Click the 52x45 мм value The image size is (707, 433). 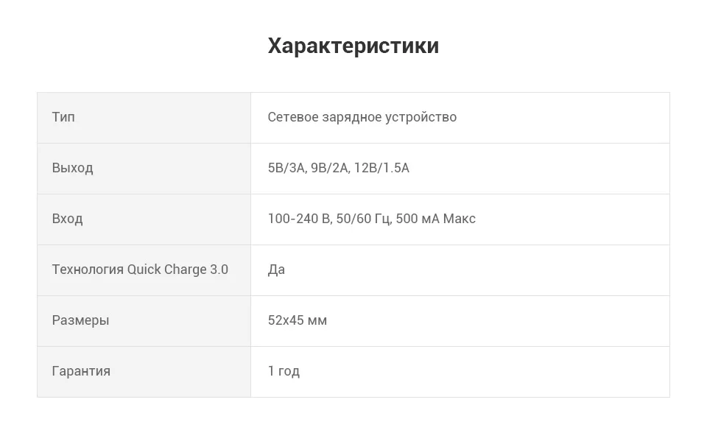(297, 320)
